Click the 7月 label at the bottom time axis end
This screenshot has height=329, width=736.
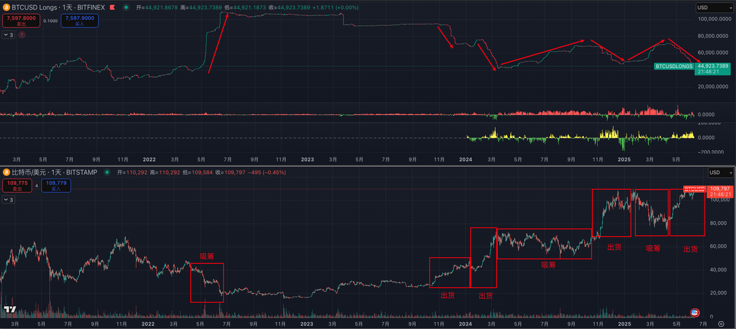tap(703, 323)
